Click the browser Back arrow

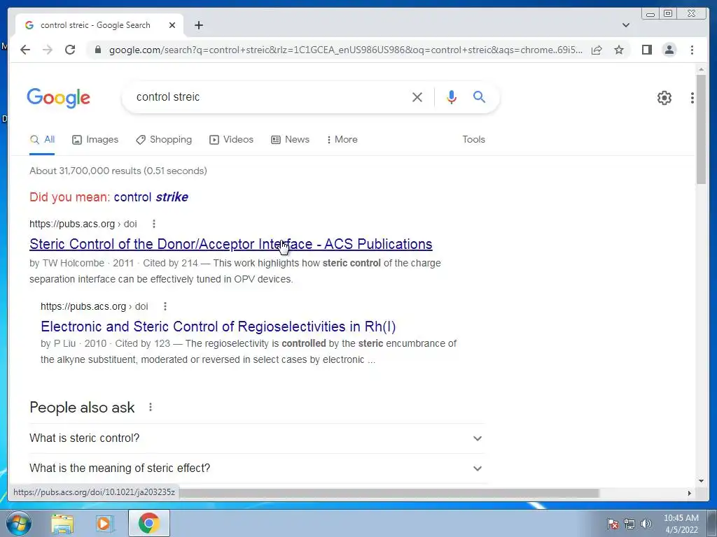(x=25, y=50)
